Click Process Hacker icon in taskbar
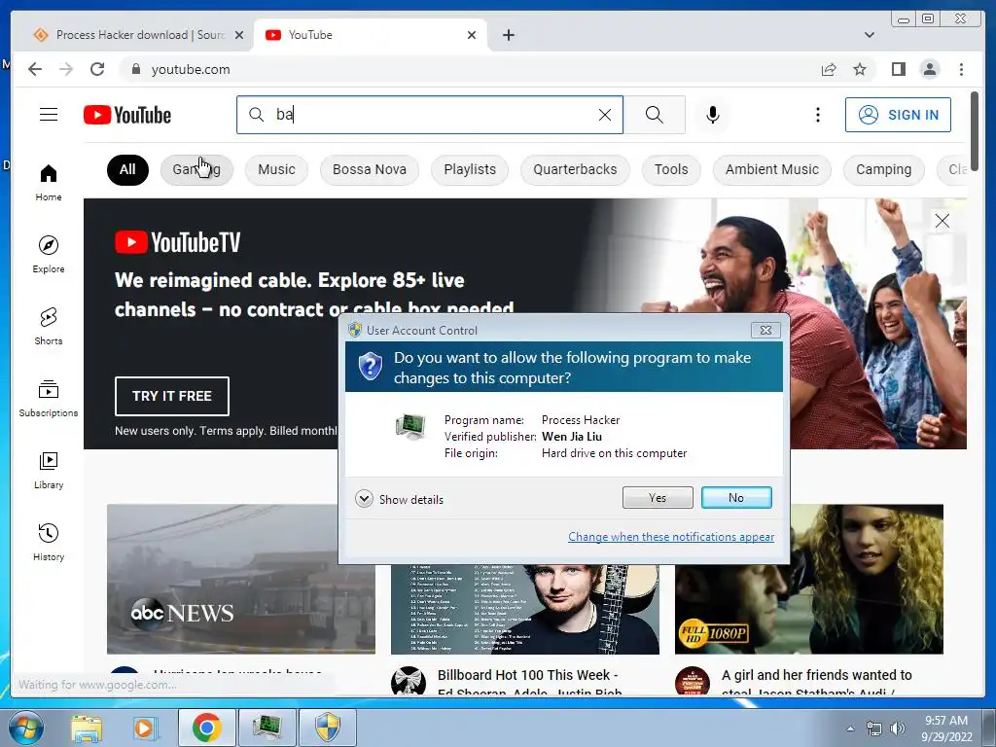Screen dimensions: 996x747 tap(267, 728)
